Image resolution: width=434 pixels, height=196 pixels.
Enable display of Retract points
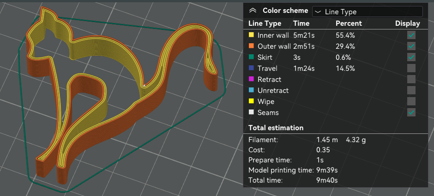411,79
